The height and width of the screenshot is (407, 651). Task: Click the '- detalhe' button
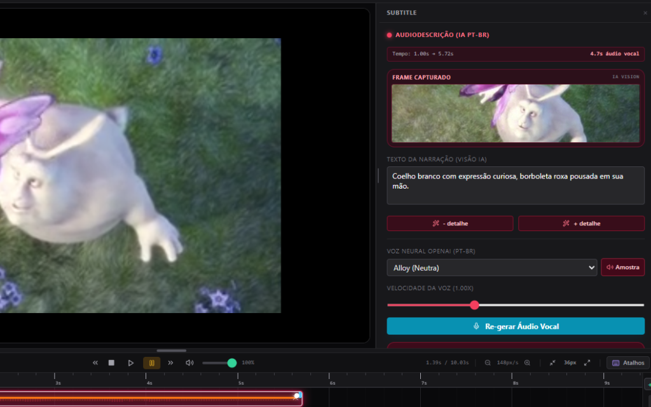(450, 224)
